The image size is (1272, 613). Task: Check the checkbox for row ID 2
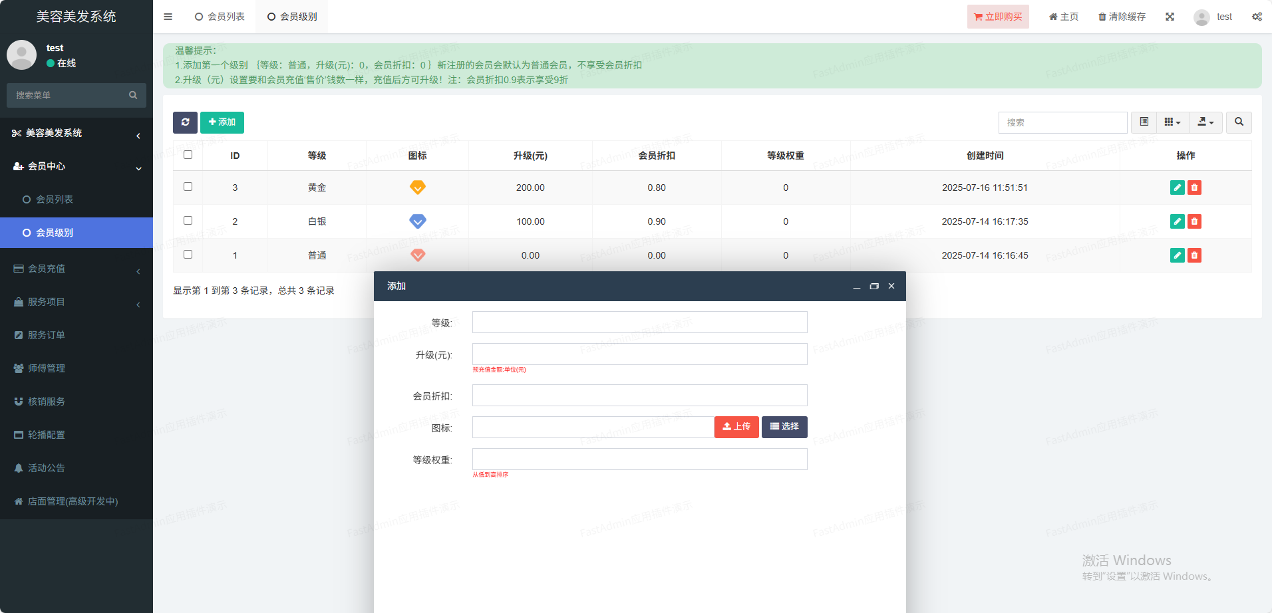(x=188, y=221)
